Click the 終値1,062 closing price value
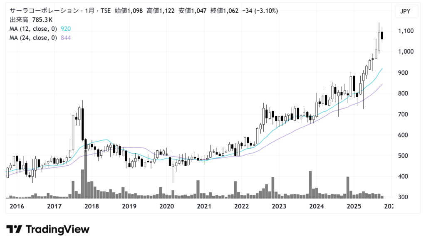The width and height of the screenshot is (426, 245). point(225,11)
